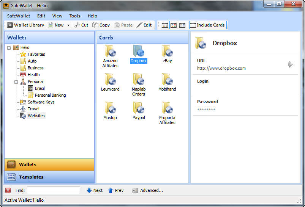Screen dimensions: 305x207
Task: Select the Helio wallet root
Action: (x=21, y=47)
